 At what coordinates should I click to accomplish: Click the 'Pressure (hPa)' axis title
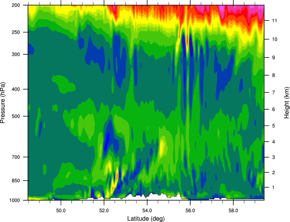click(x=3, y=103)
